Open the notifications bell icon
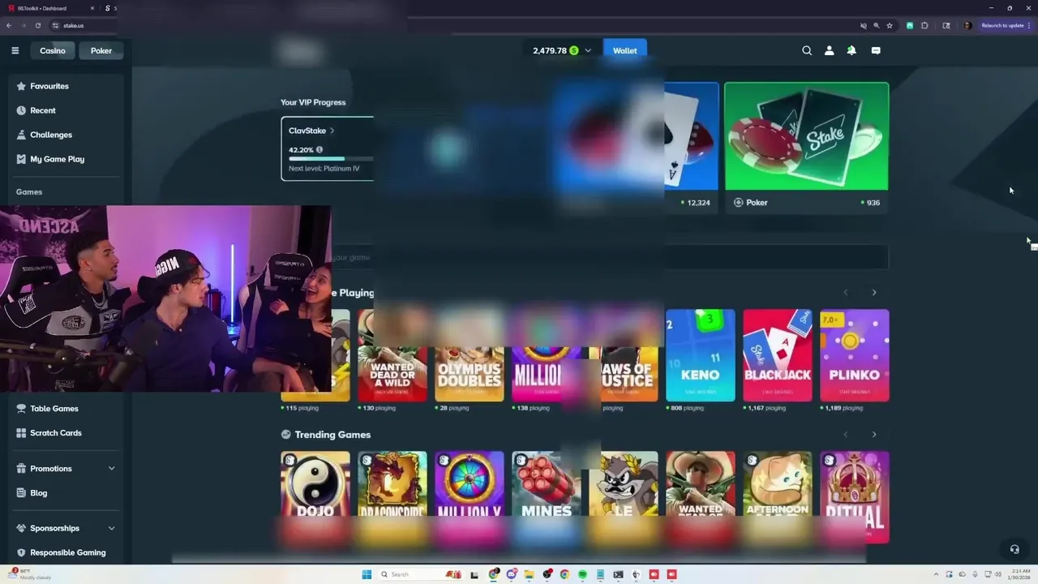The image size is (1038, 584). [851, 50]
